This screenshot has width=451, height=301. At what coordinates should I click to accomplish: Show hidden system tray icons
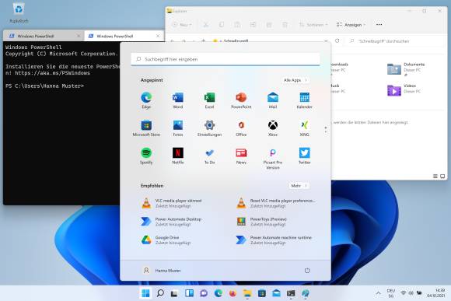(x=378, y=293)
